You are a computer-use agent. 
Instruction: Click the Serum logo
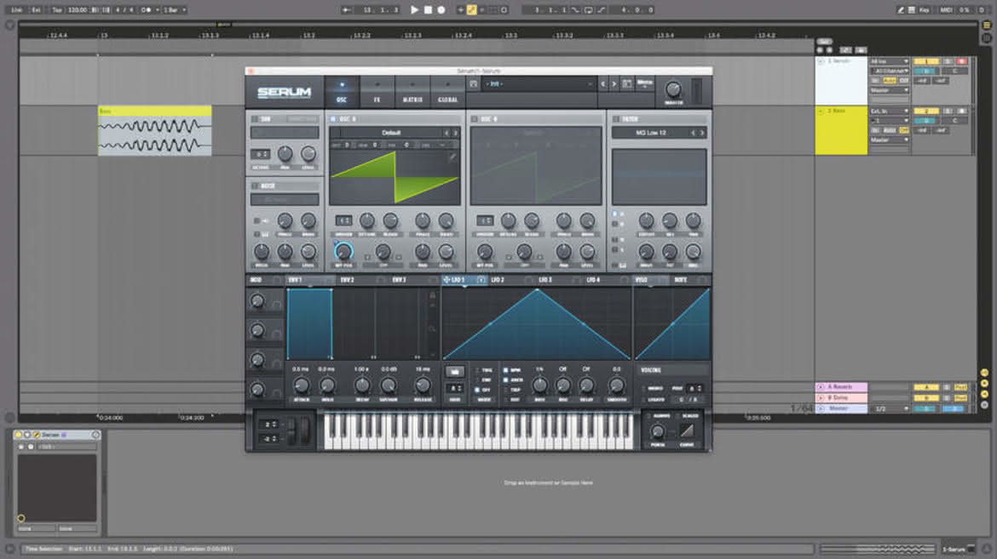[285, 92]
